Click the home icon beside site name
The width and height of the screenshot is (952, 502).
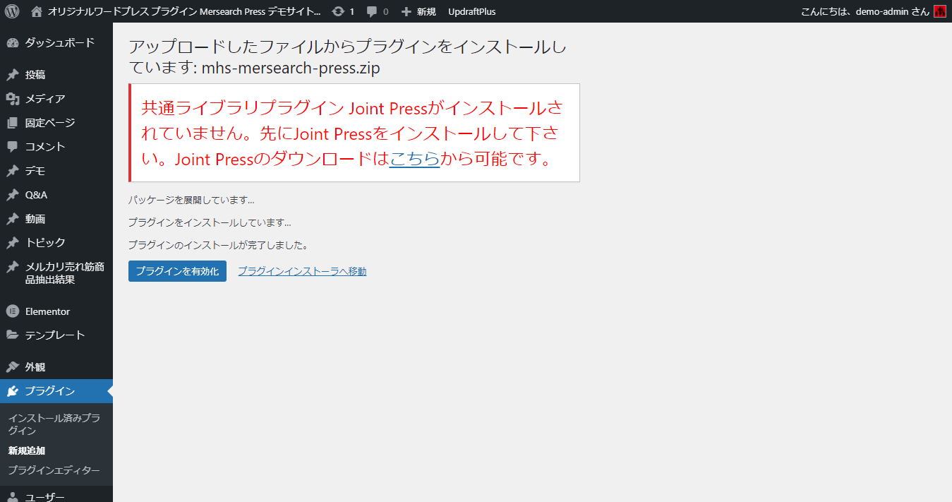tap(37, 11)
